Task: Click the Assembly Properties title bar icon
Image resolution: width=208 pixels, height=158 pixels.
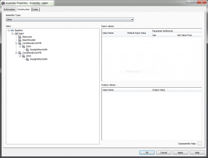Action: pos(3,3)
